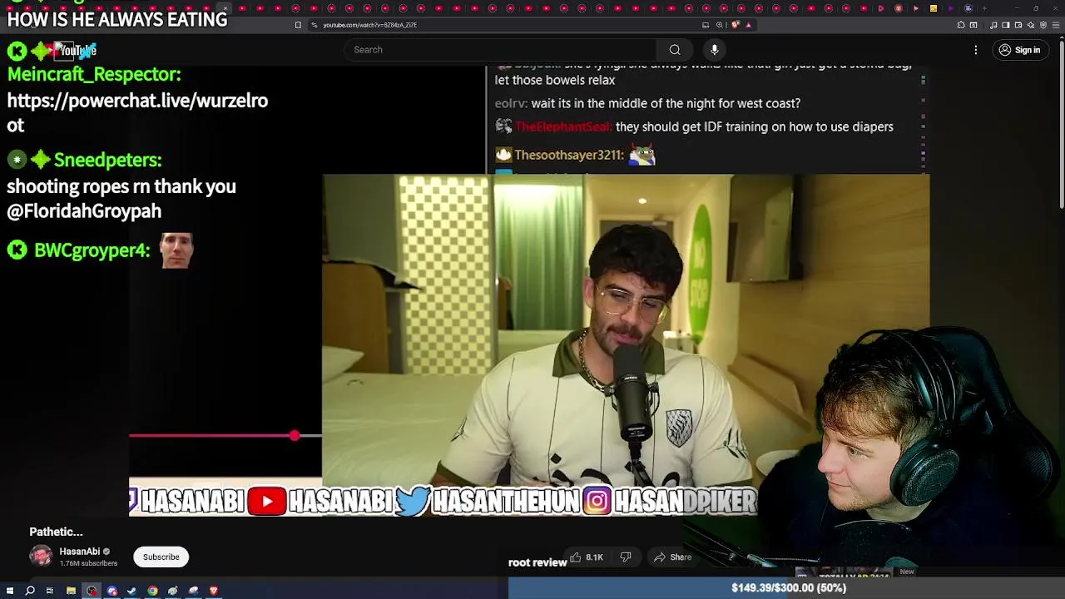Click the Sign in button
The image size is (1065, 599).
tap(1019, 50)
